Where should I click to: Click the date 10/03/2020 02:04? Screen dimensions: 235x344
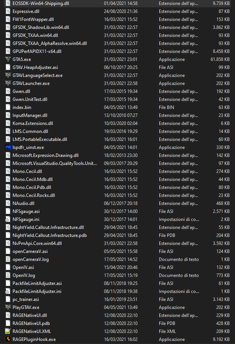click(x=121, y=123)
